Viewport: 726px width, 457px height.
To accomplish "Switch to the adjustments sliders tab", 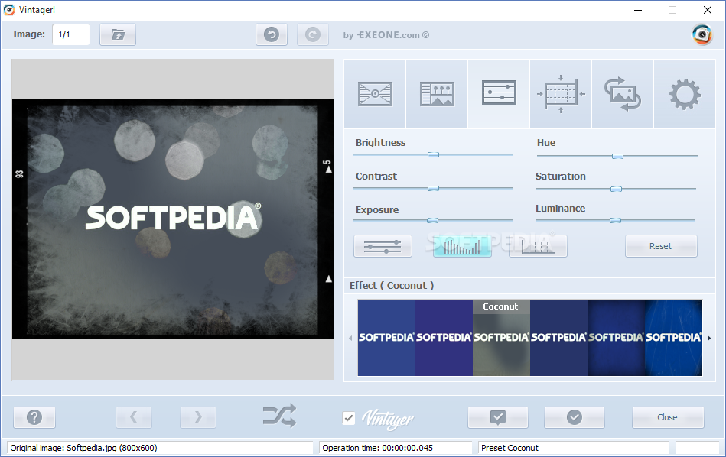I will click(x=499, y=94).
